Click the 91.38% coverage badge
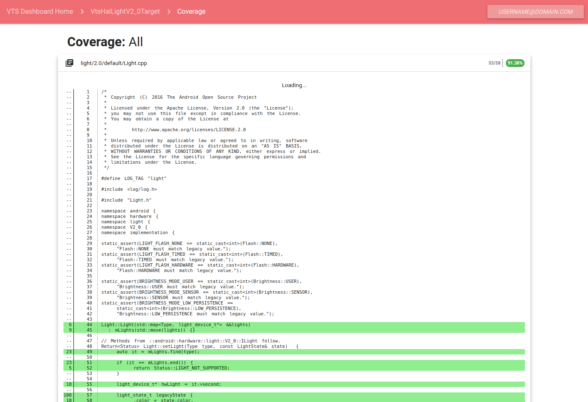The height and width of the screenshot is (402, 588). (515, 63)
